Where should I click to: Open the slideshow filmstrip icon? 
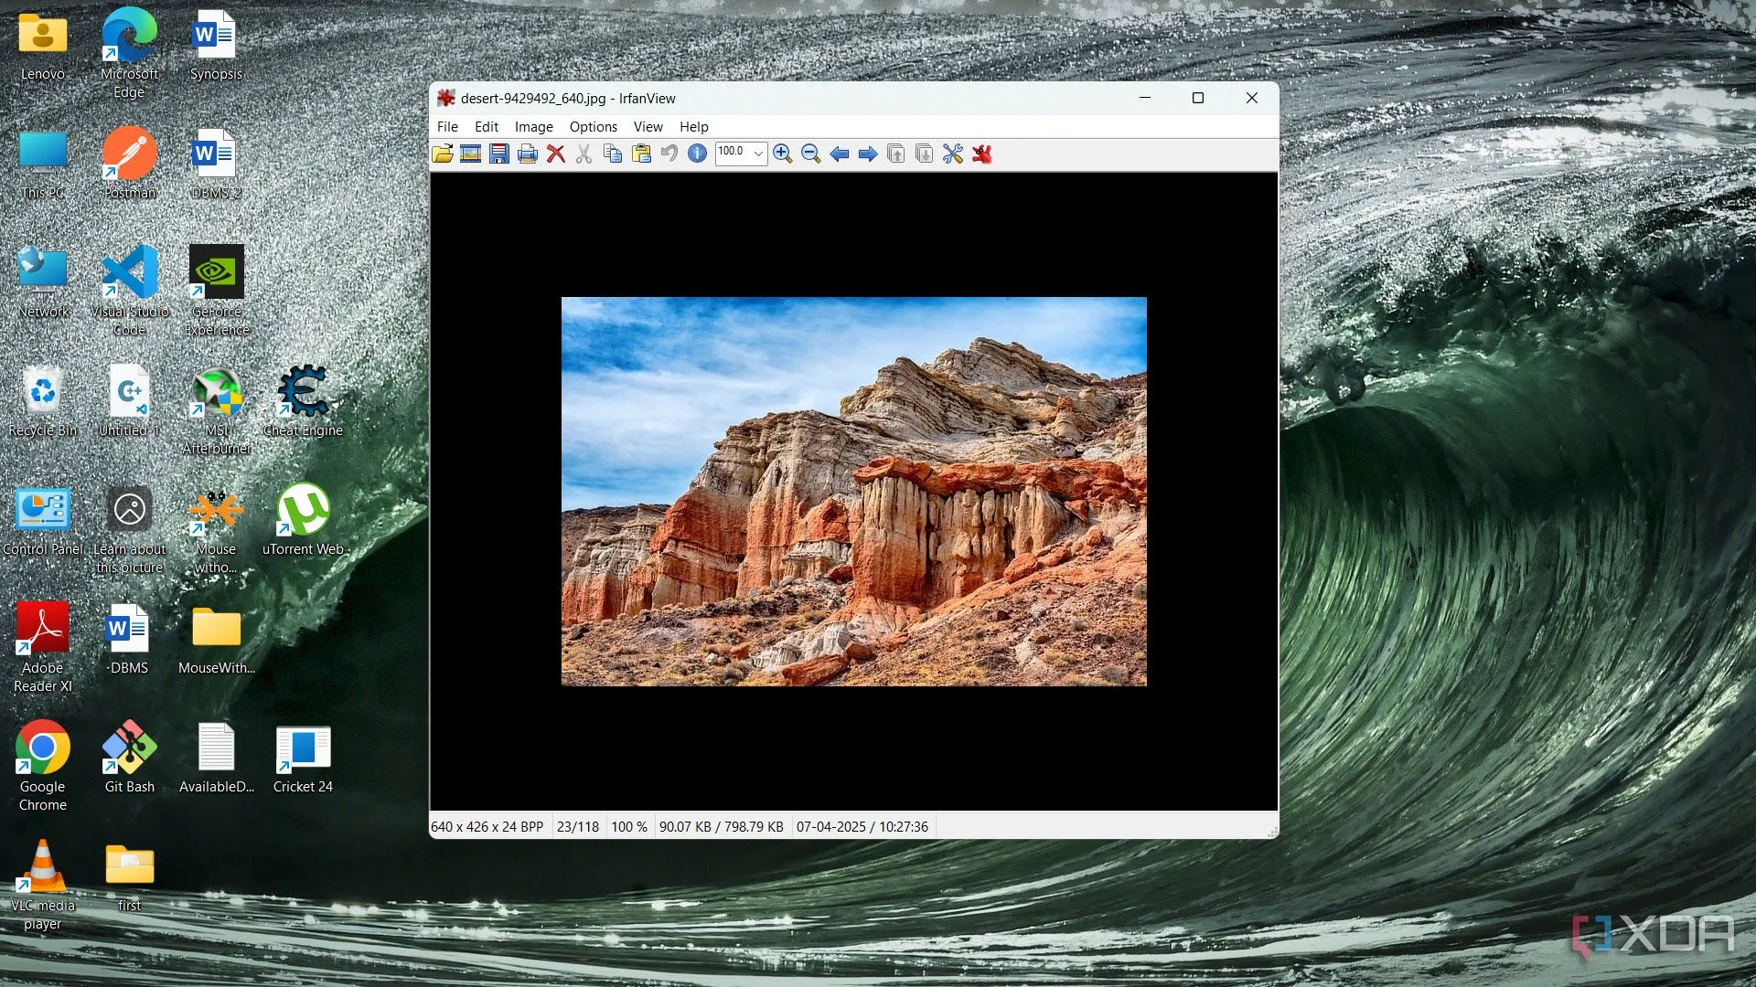pyautogui.click(x=471, y=154)
